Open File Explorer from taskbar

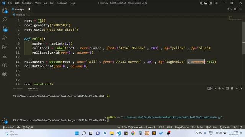[112, 133]
